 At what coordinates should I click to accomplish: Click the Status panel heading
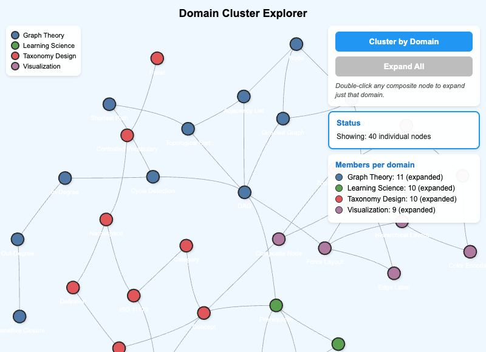pos(348,123)
